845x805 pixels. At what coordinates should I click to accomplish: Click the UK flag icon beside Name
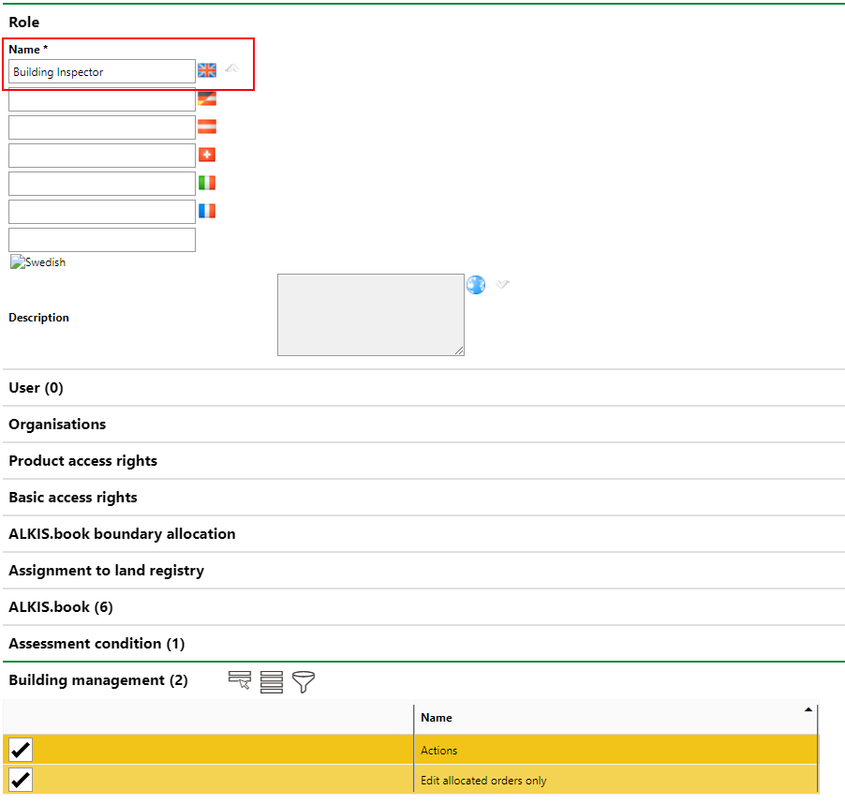pos(207,70)
